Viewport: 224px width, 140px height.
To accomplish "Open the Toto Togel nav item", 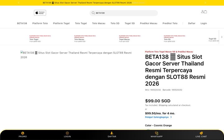I will 81,23.
